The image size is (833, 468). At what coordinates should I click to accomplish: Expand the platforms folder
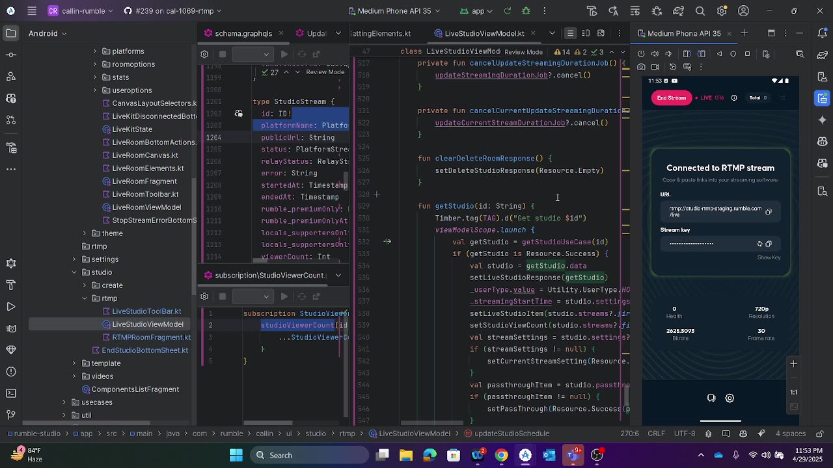pos(95,51)
